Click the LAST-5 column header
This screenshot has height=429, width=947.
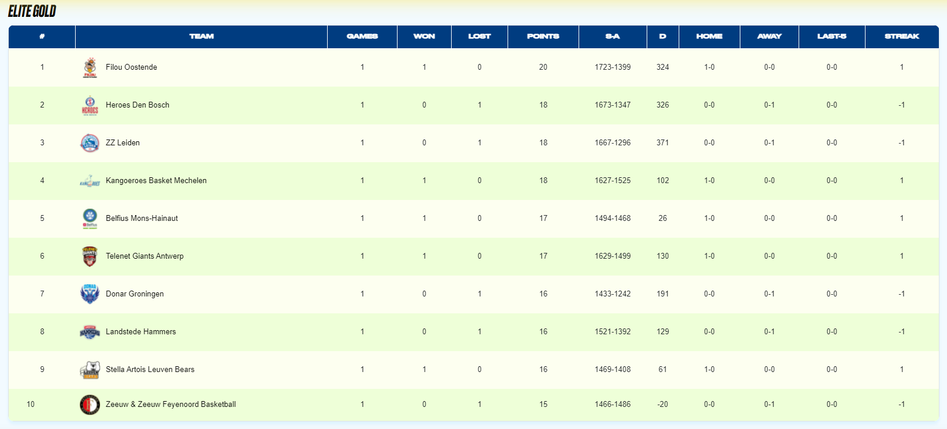coord(832,37)
